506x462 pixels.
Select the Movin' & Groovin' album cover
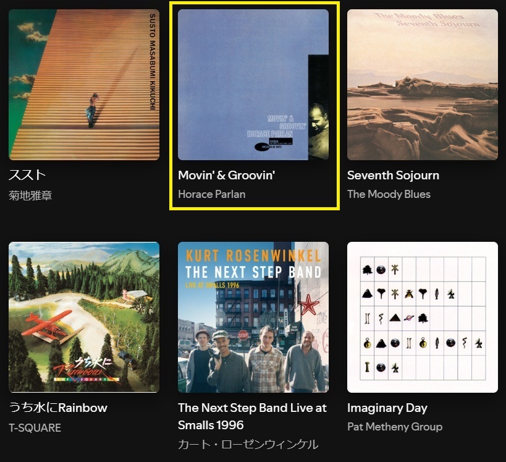[x=253, y=85]
